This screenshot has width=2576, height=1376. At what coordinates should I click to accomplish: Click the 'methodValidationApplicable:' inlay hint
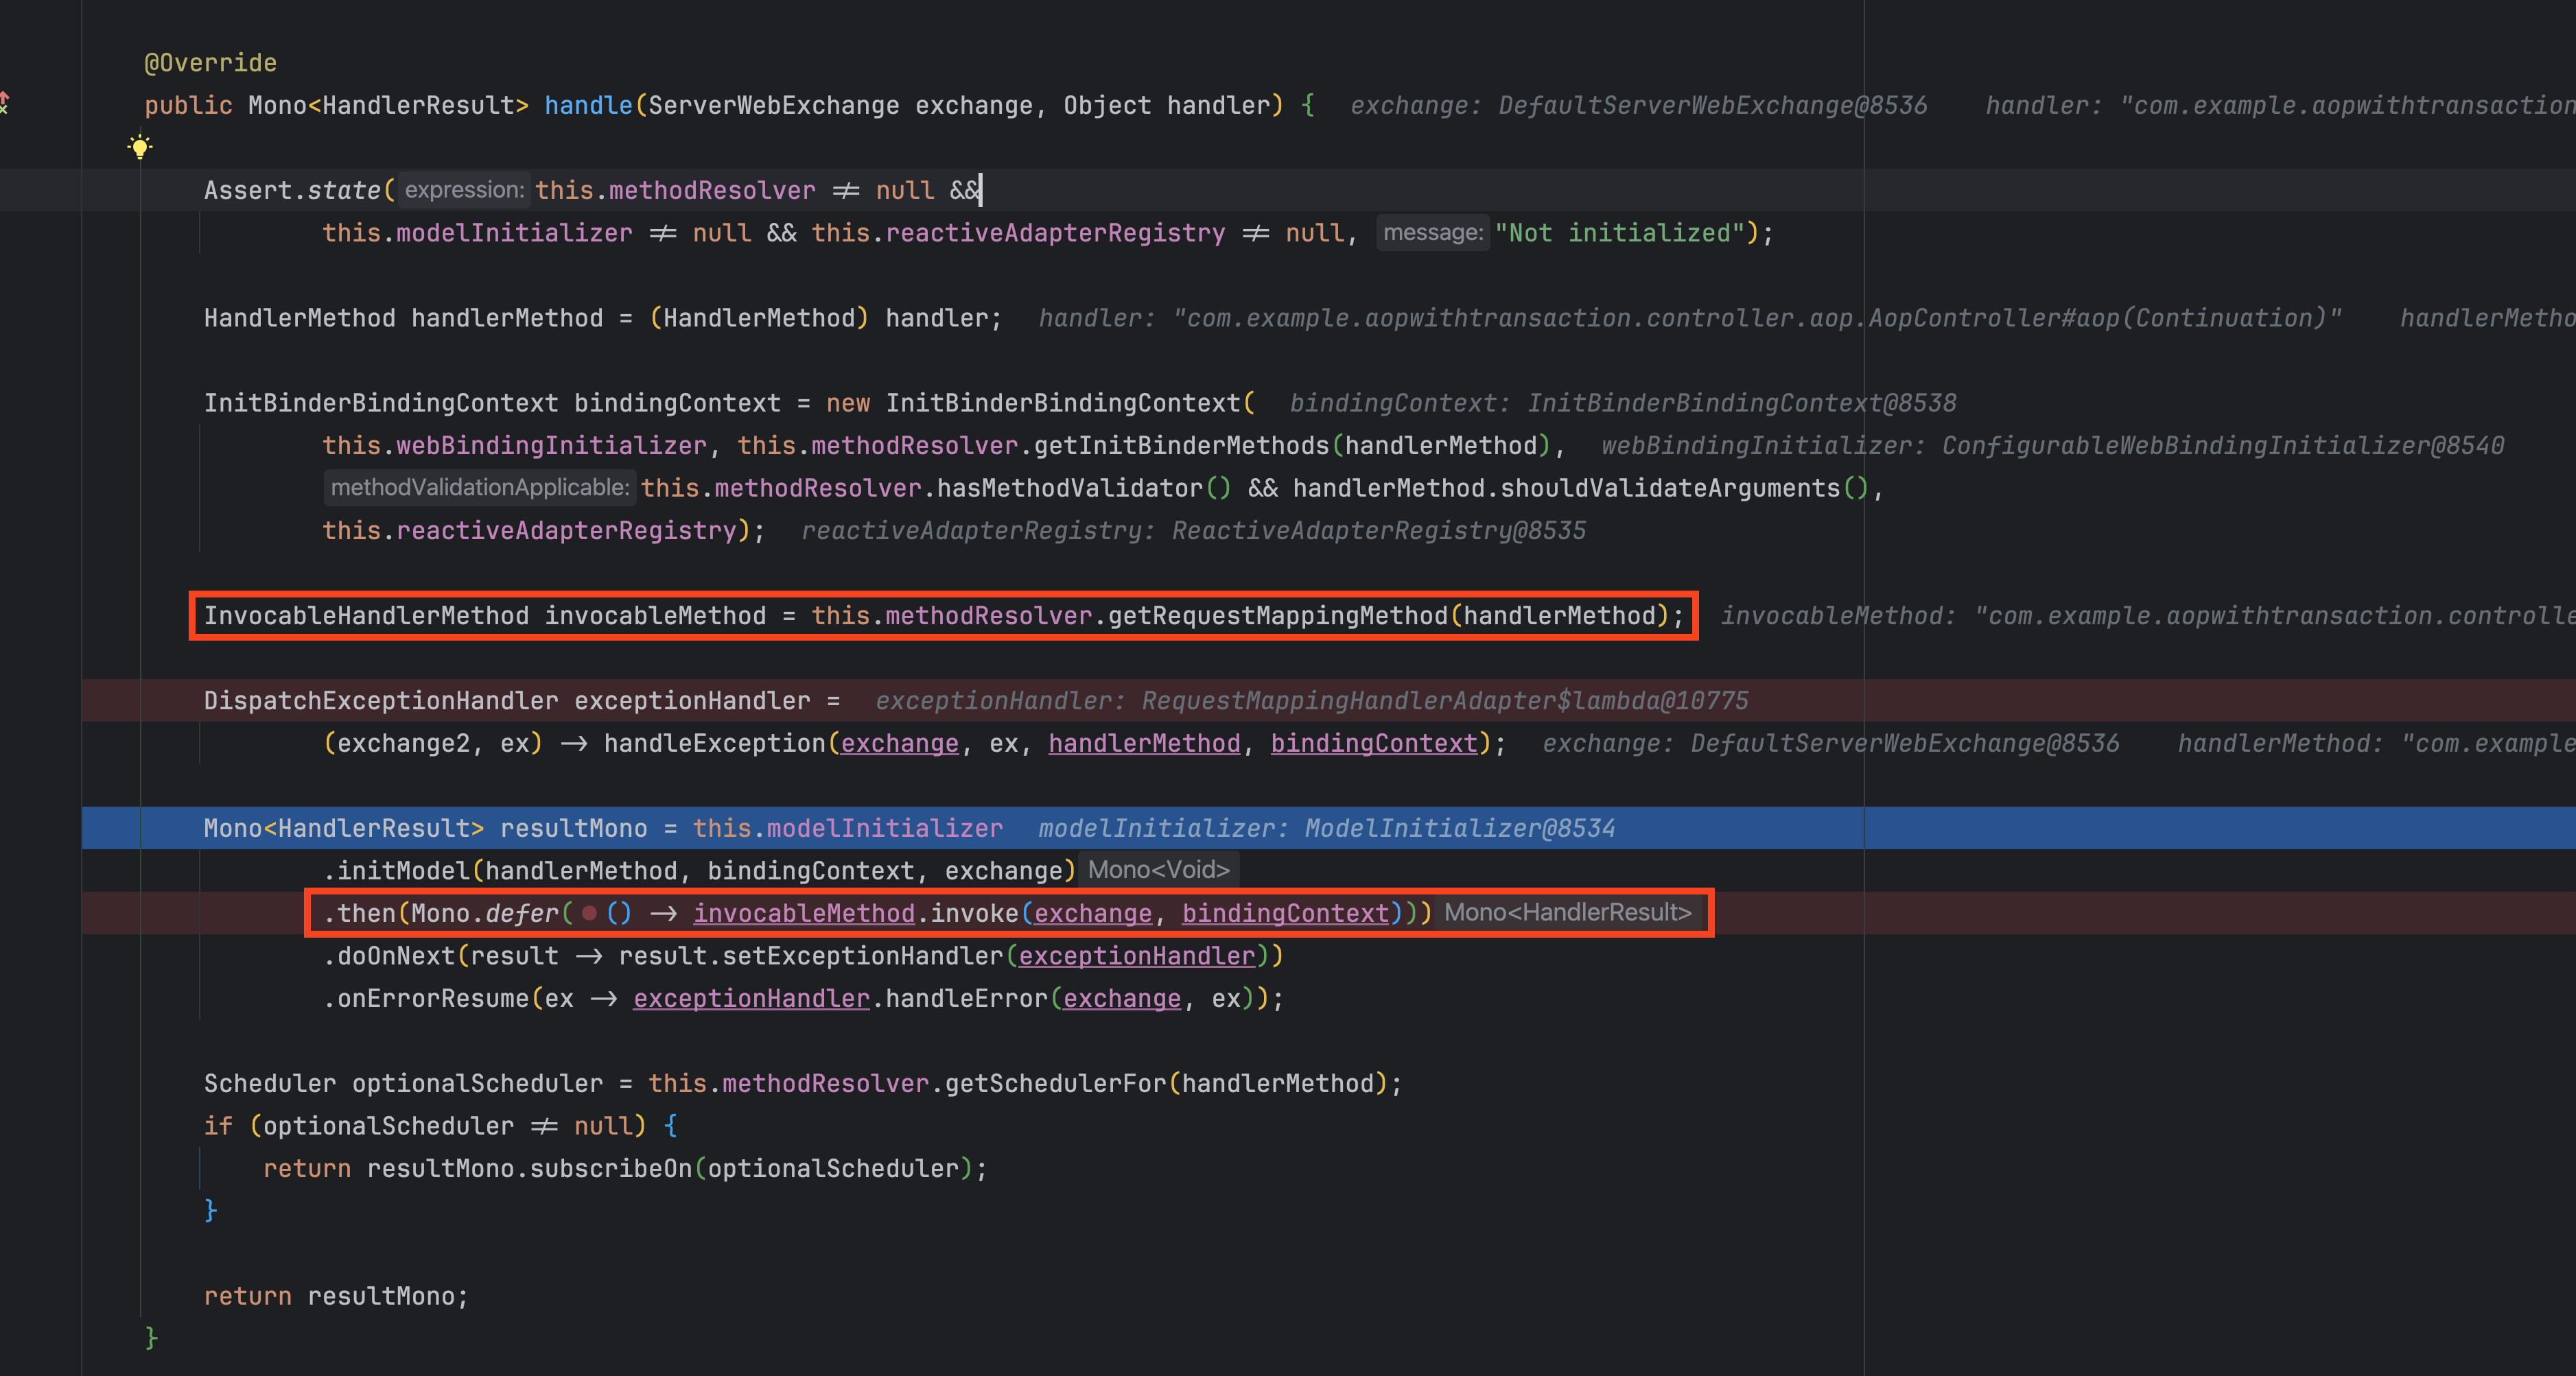(x=480, y=488)
